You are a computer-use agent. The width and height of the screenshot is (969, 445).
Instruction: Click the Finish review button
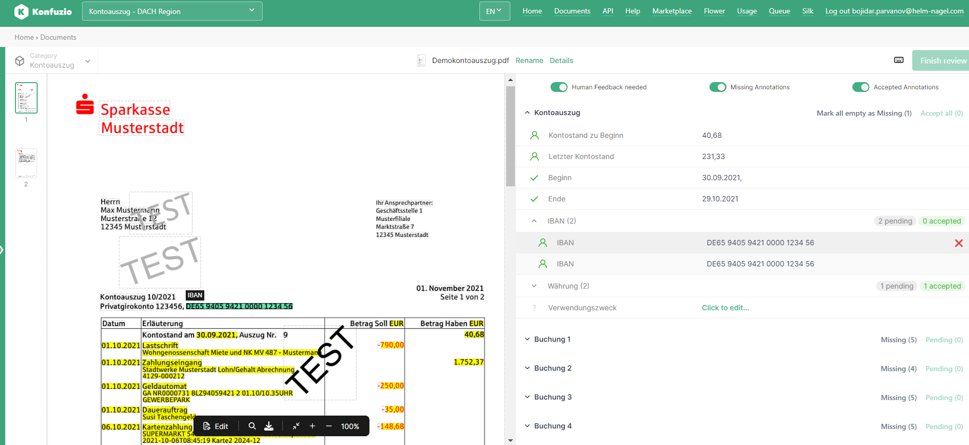941,60
